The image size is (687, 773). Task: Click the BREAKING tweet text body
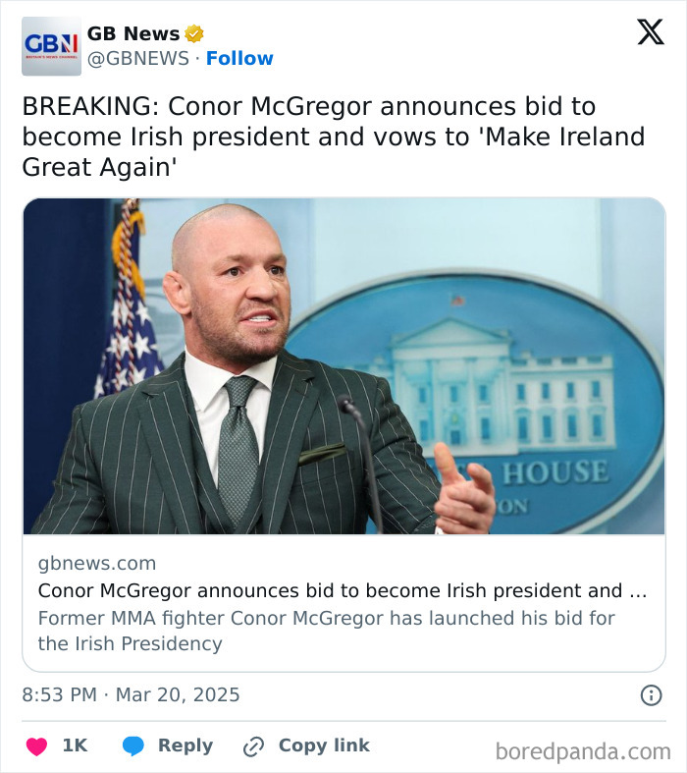[x=334, y=137]
